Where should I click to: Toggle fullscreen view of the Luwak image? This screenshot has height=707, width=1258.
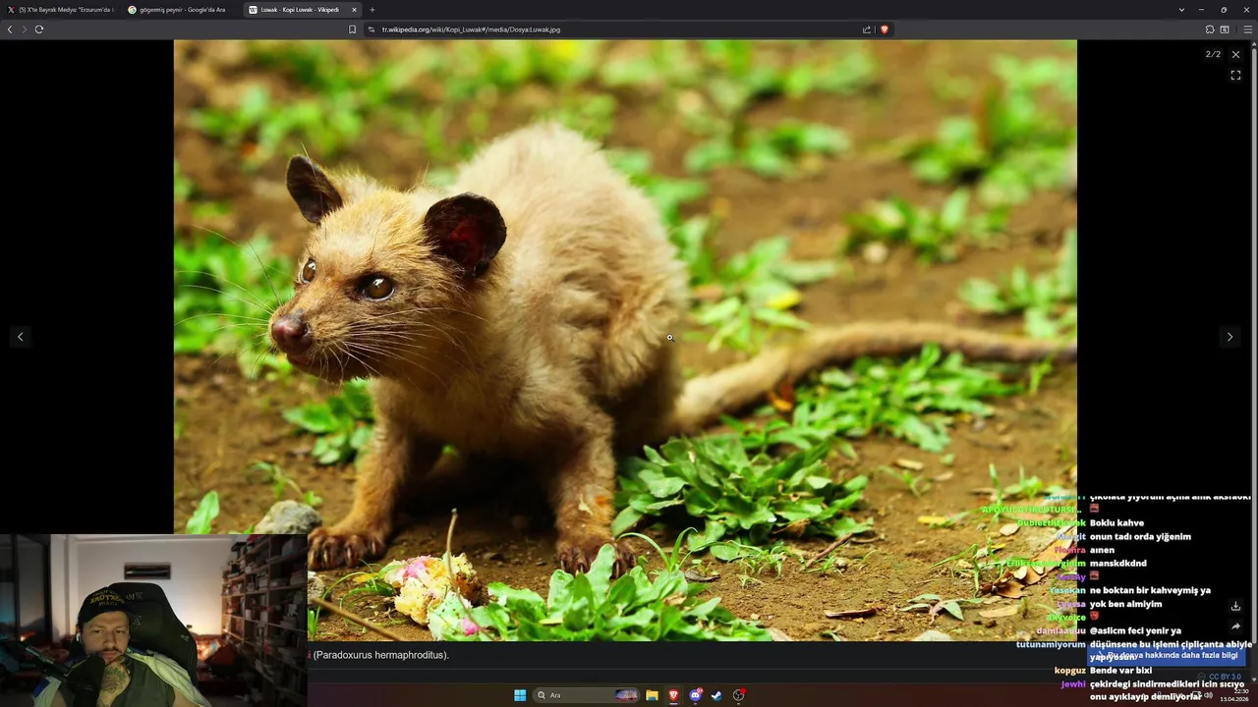[x=1235, y=75]
